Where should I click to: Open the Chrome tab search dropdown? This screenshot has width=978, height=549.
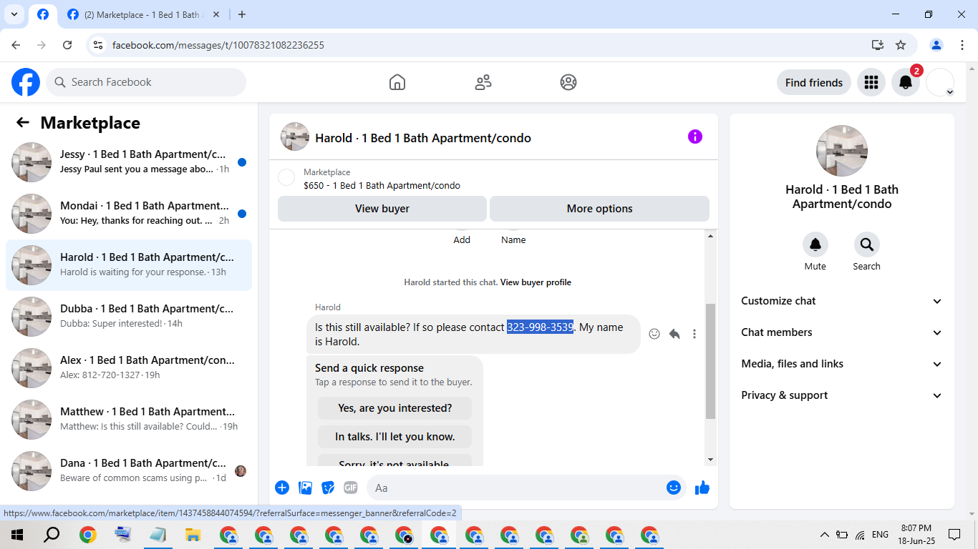tap(14, 14)
